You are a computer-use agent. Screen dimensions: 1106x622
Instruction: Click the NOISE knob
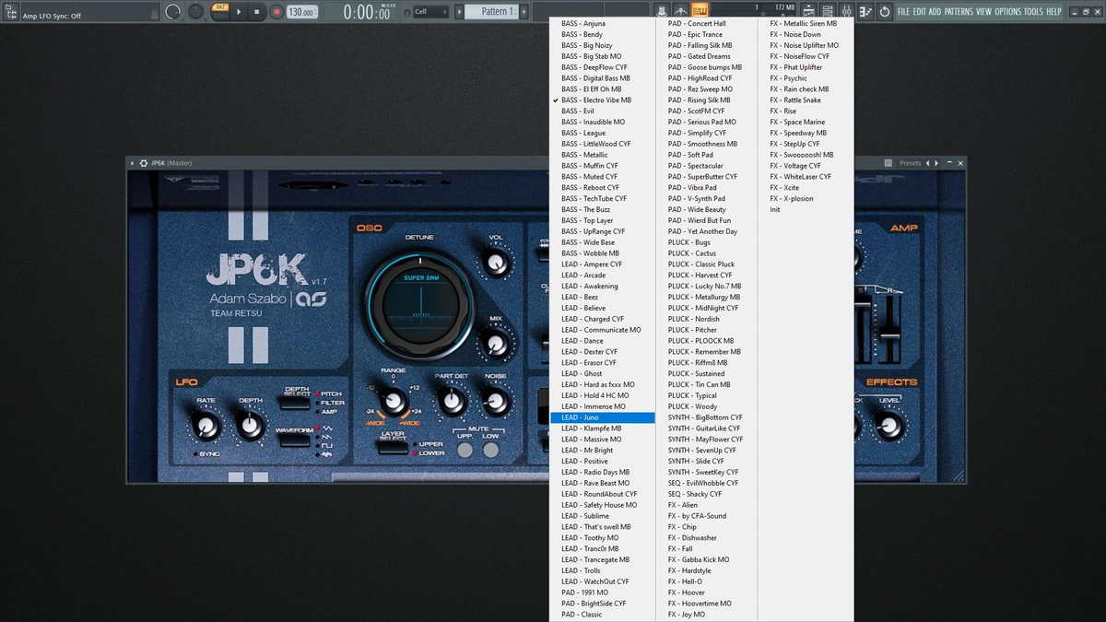pos(495,401)
